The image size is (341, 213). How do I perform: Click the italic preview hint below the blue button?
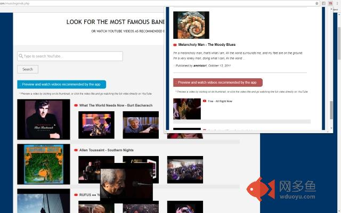(85, 94)
